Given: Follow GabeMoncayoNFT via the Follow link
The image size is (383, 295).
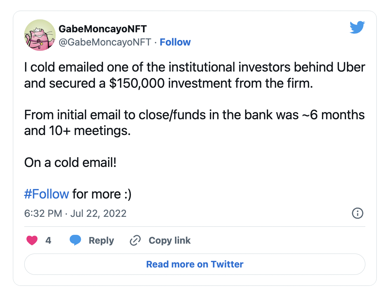Looking at the screenshot, I should click(x=175, y=42).
